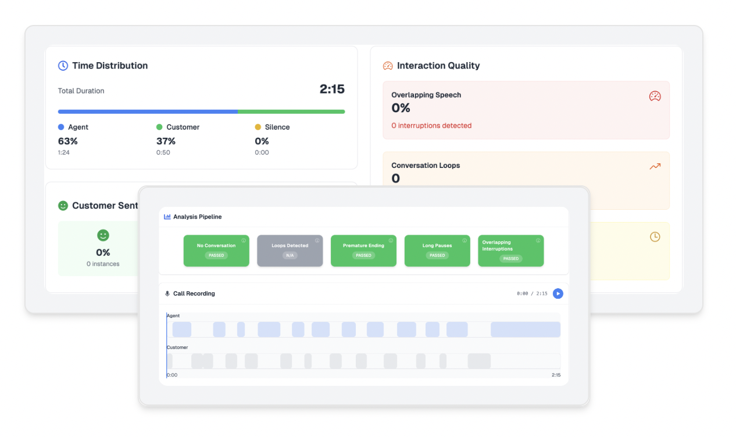Click the Silence time 0:00
This screenshot has height=437, width=736.
click(262, 153)
